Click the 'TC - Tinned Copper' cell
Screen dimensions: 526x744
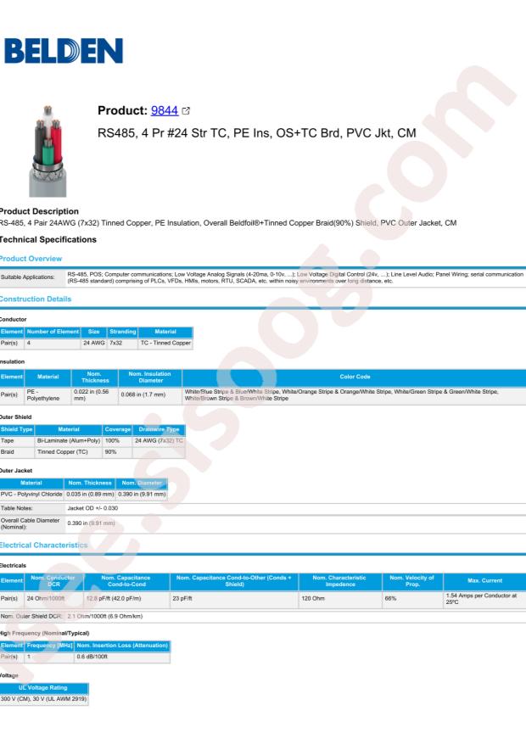coord(165,343)
